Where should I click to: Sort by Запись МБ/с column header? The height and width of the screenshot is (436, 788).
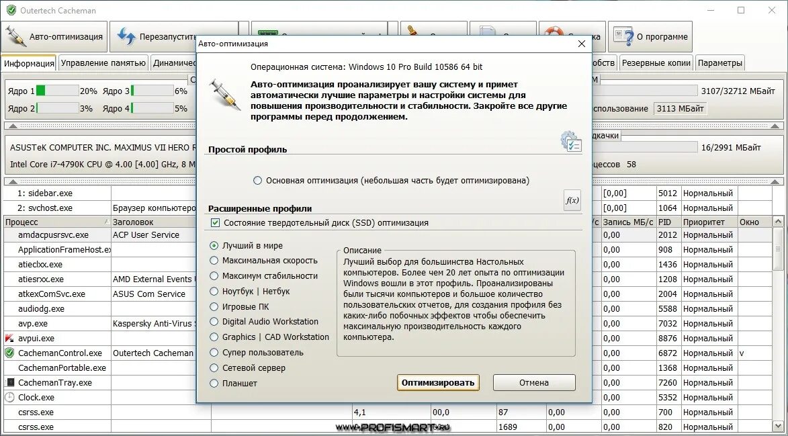(628, 222)
